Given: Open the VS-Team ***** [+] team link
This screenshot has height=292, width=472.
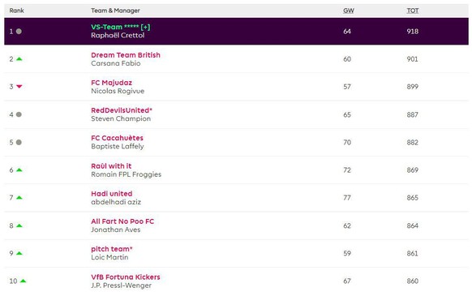Looking at the screenshot, I should (x=120, y=27).
